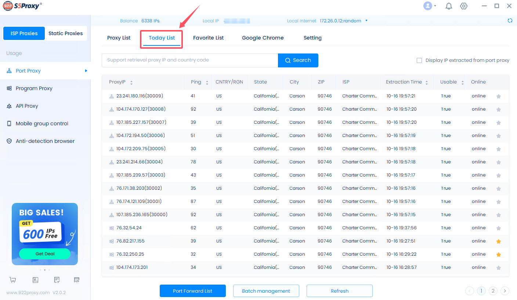Select the Static Proxies tab

[x=66, y=33]
